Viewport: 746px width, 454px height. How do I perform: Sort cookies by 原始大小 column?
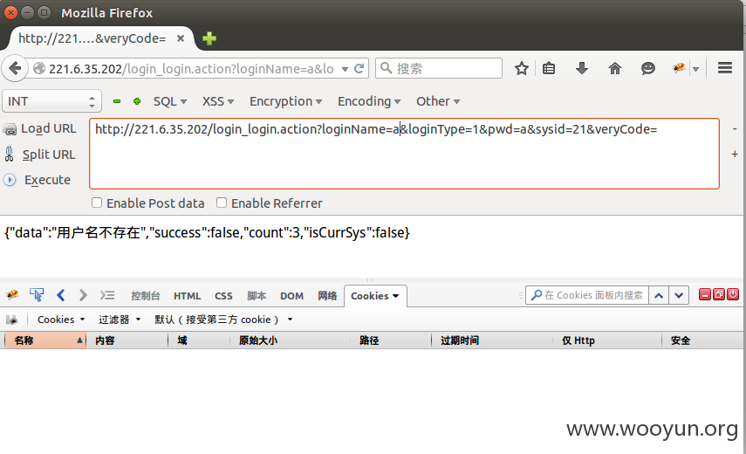point(291,340)
